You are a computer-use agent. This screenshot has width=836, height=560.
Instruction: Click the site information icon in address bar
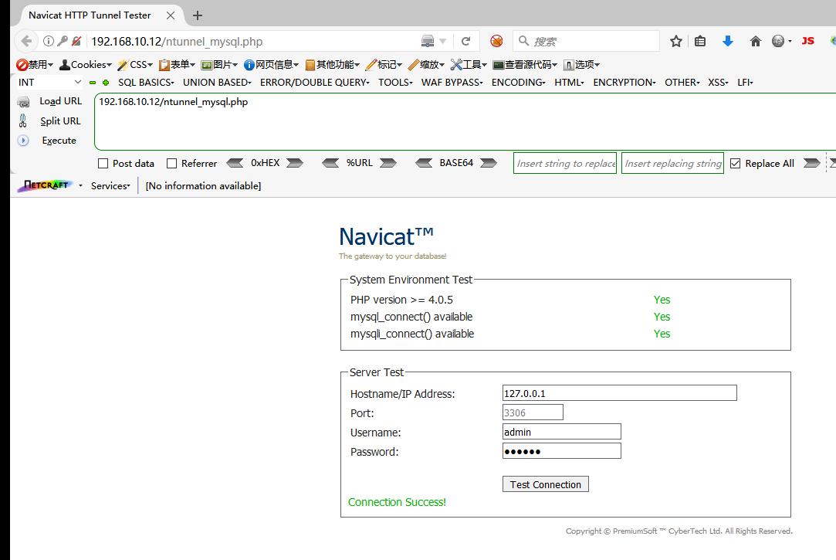click(49, 41)
